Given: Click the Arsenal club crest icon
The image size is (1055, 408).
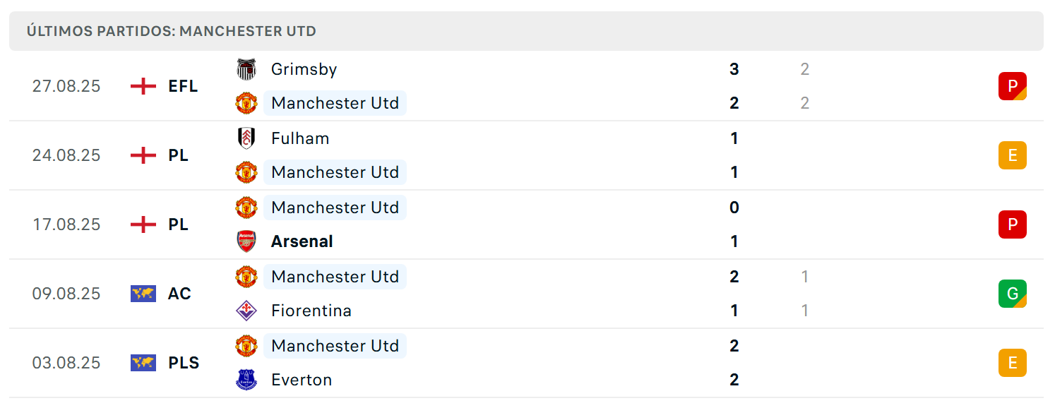Looking at the screenshot, I should pos(246,241).
